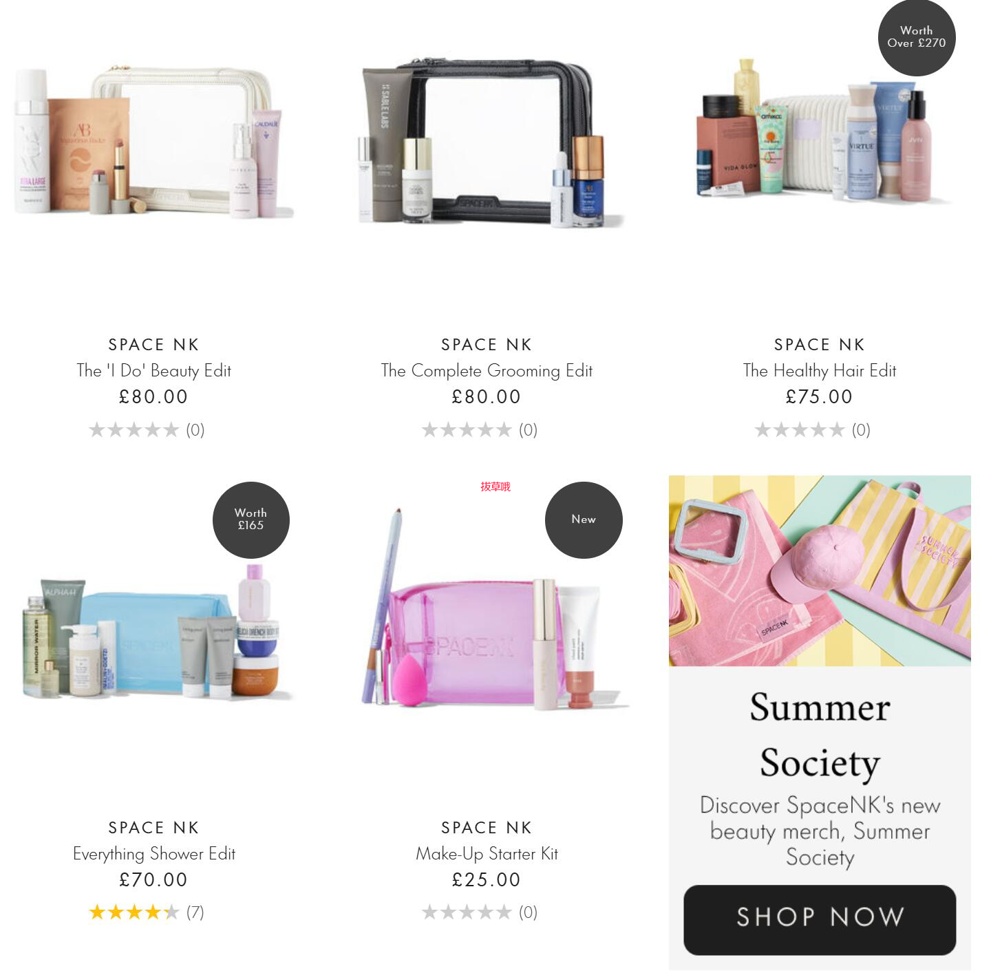Screen dimensions: 991x973
Task: Click Healthy Hair Edit star rating
Action: (x=813, y=430)
